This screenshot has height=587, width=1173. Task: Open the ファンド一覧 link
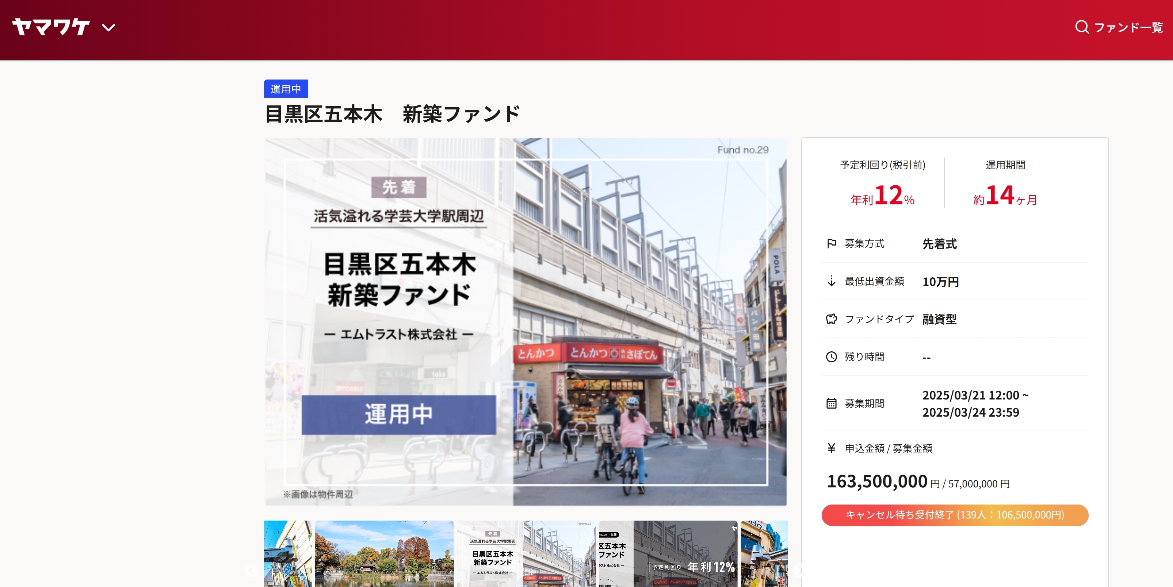1128,27
